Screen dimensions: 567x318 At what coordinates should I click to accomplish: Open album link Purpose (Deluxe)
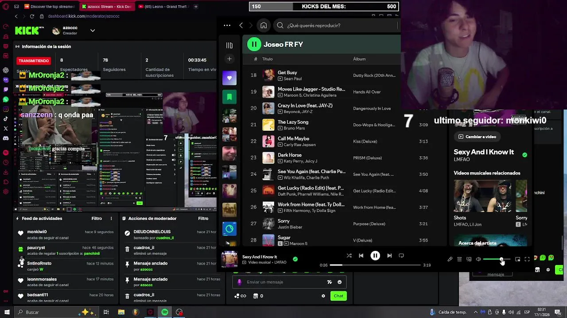coord(369,224)
